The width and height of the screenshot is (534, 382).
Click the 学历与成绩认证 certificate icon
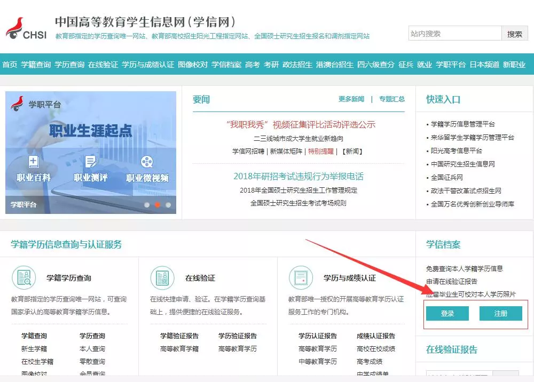[x=301, y=277]
